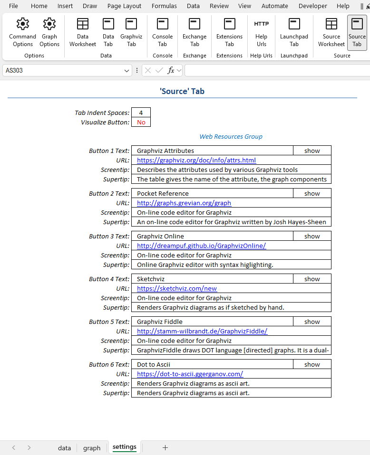The height and width of the screenshot is (455, 370).
Task: Open the Automate ribbon tab
Action: pyautogui.click(x=275, y=6)
